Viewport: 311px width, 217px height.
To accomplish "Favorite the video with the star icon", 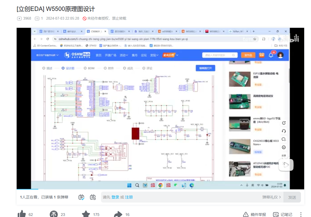I will [86, 214].
